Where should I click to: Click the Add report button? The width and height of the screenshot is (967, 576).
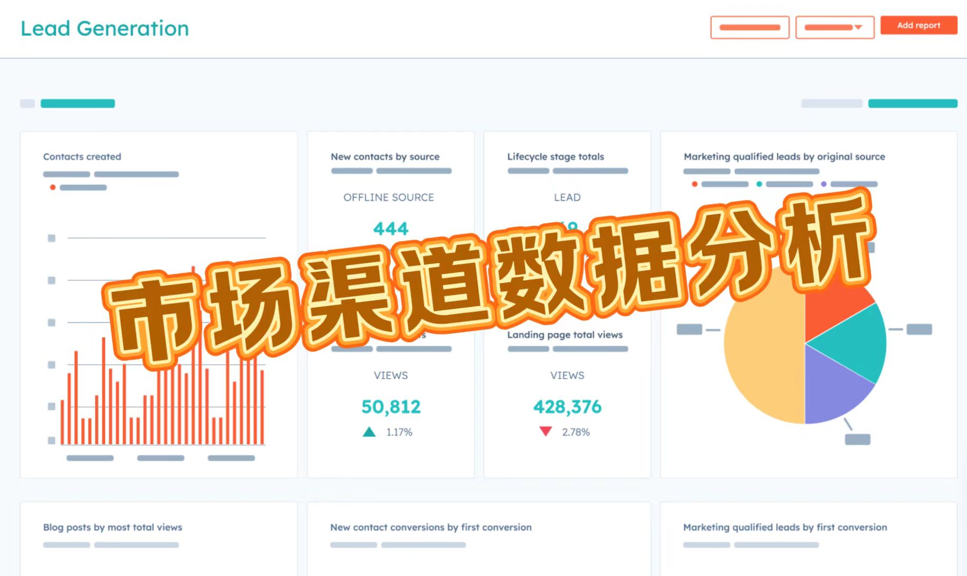coord(919,25)
